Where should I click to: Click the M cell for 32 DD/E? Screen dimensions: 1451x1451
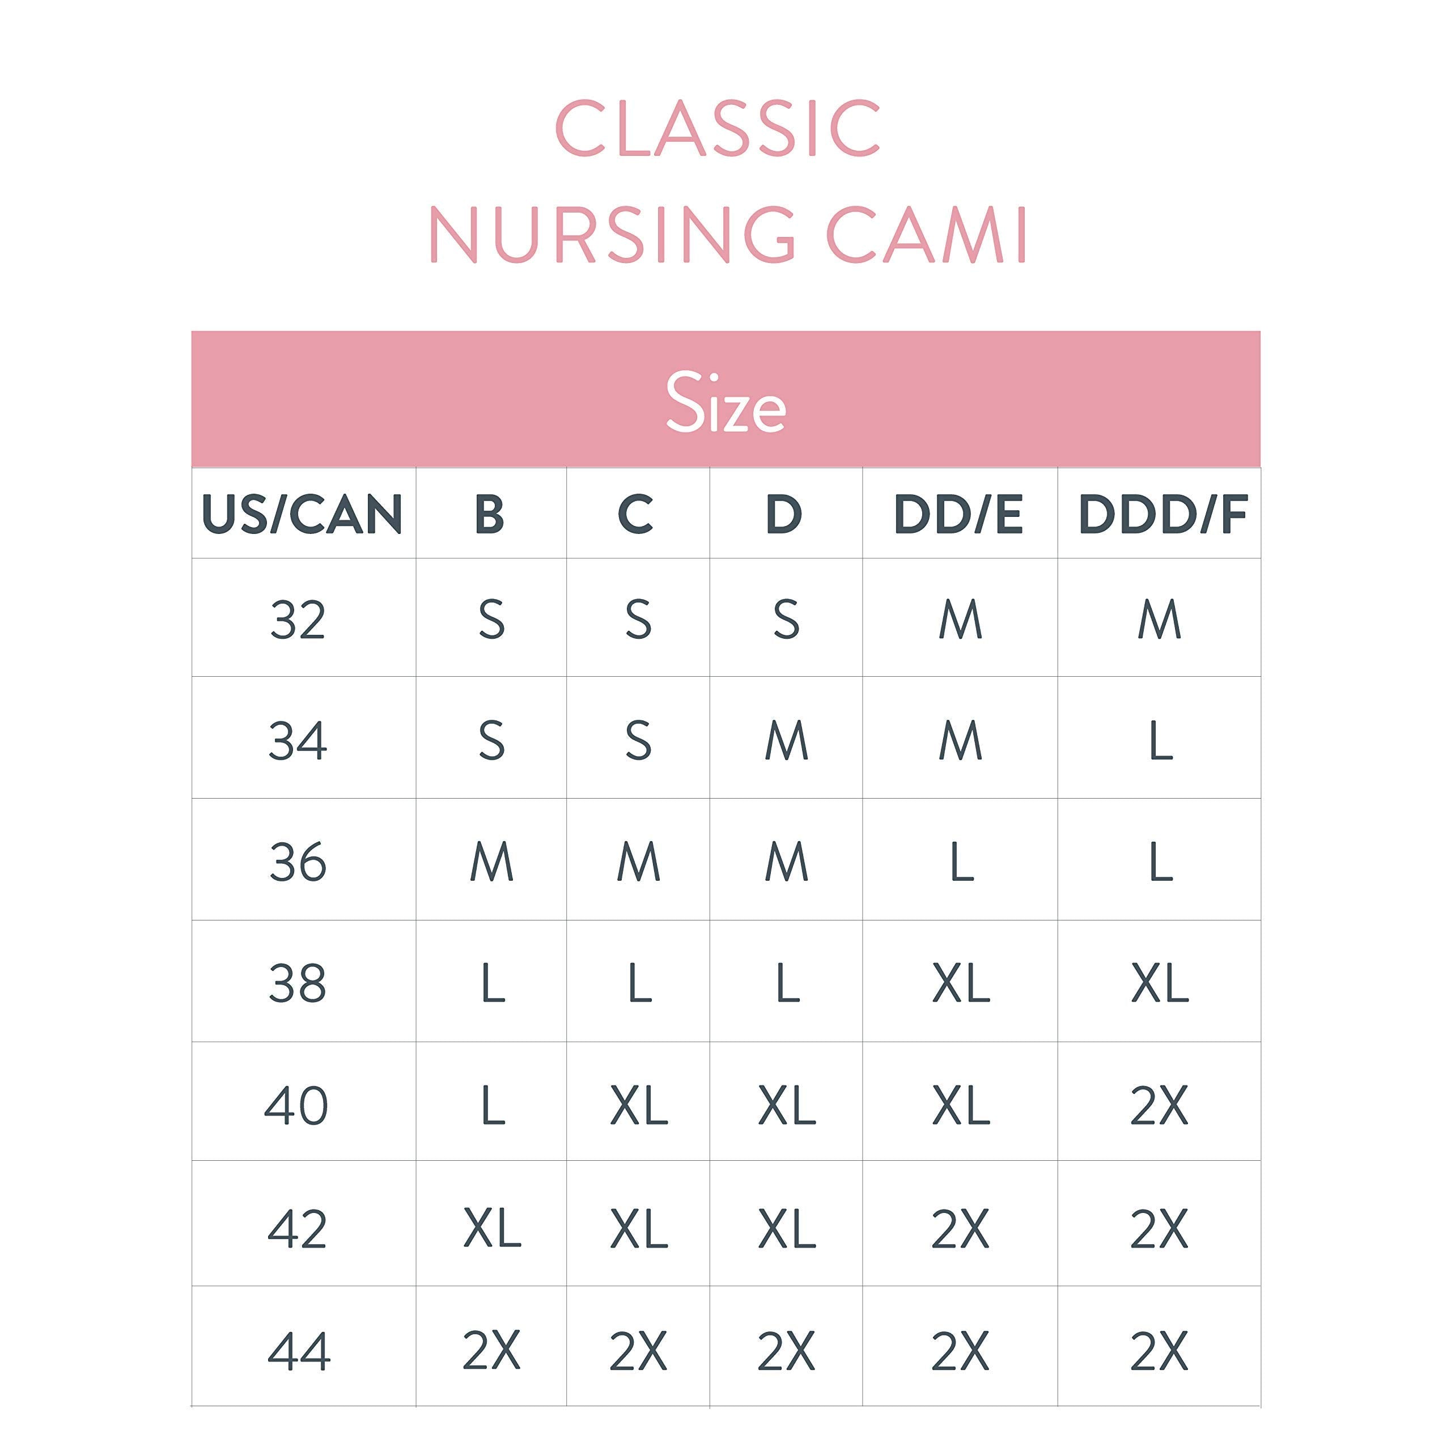(x=961, y=620)
